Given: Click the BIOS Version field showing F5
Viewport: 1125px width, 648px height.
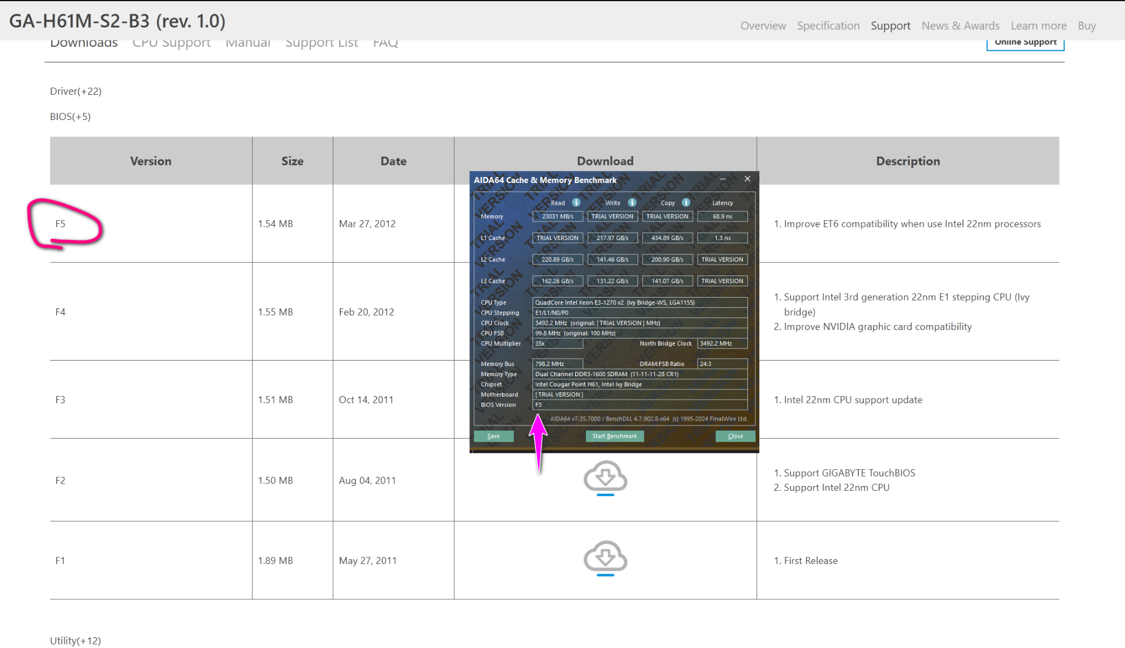Looking at the screenshot, I should pos(639,405).
